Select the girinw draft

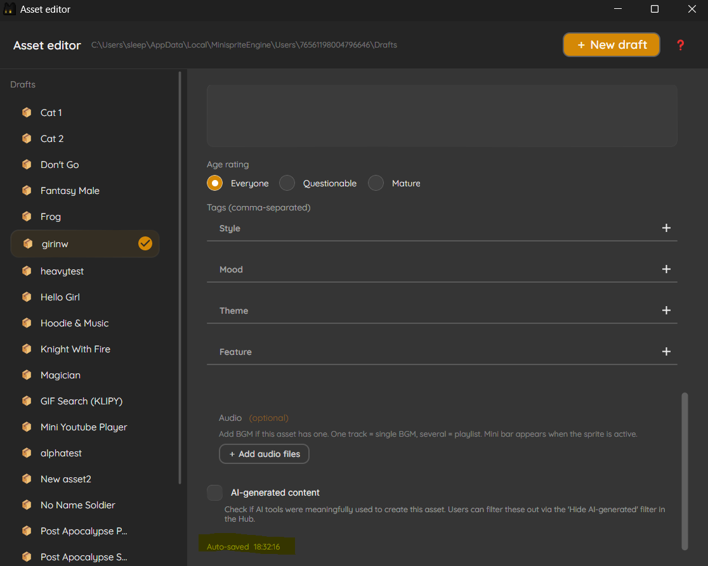85,244
